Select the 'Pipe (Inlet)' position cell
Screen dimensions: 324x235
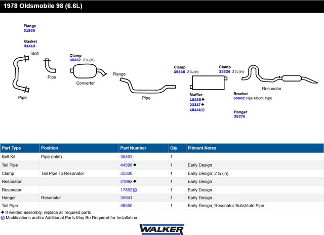pos(52,156)
